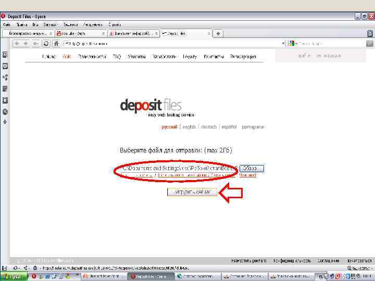This screenshot has height=281, width=375.
Task: Click the Gold link in site menu
Action: click(x=67, y=57)
